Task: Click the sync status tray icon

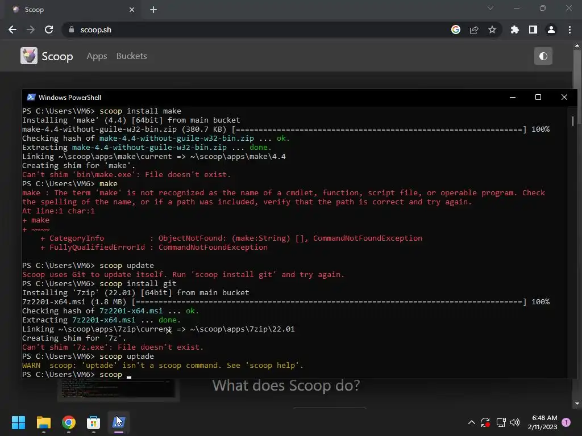Action: tap(485, 422)
